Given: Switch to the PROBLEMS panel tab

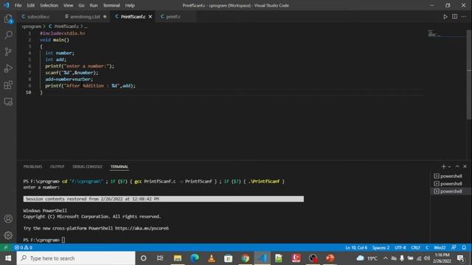Looking at the screenshot, I should (x=32, y=166).
